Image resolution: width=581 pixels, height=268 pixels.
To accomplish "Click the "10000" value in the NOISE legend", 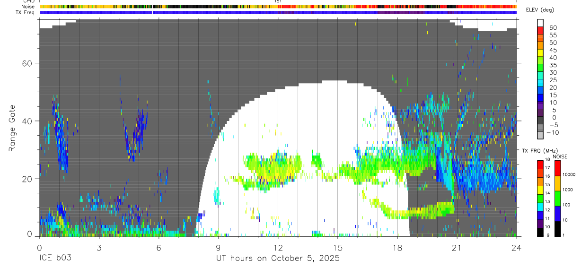I will coord(569,175).
